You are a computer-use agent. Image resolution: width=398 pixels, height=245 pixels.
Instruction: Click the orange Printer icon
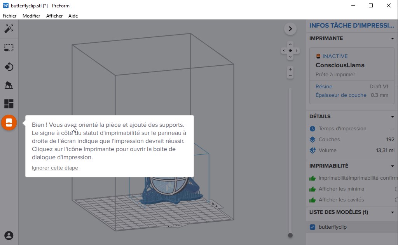(x=9, y=122)
